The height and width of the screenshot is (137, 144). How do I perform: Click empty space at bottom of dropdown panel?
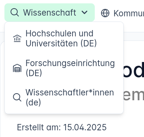coord(64,111)
